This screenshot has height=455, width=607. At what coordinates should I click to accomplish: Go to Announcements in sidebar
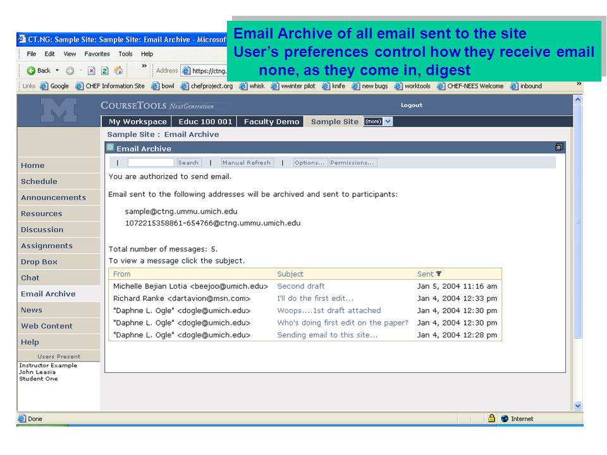58,197
